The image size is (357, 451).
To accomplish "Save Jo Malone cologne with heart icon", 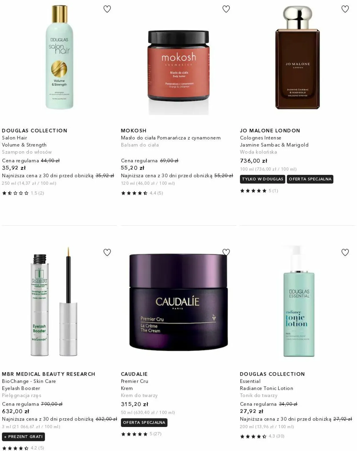I will [345, 9].
